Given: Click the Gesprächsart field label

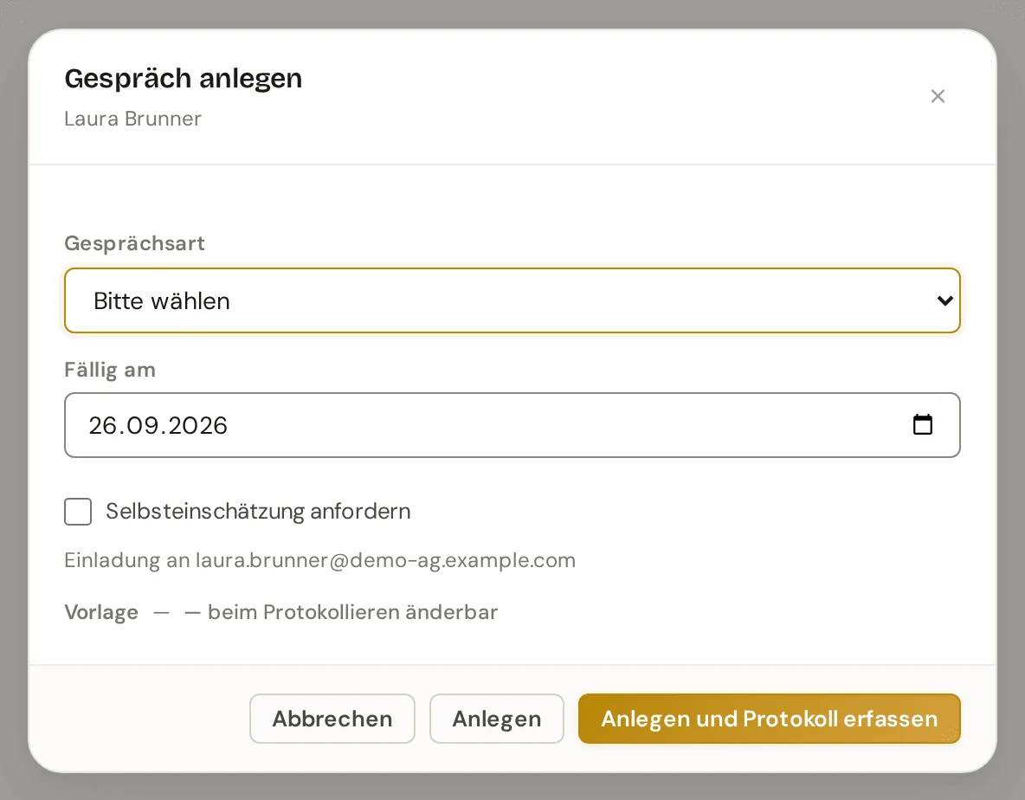Looking at the screenshot, I should pos(135,243).
